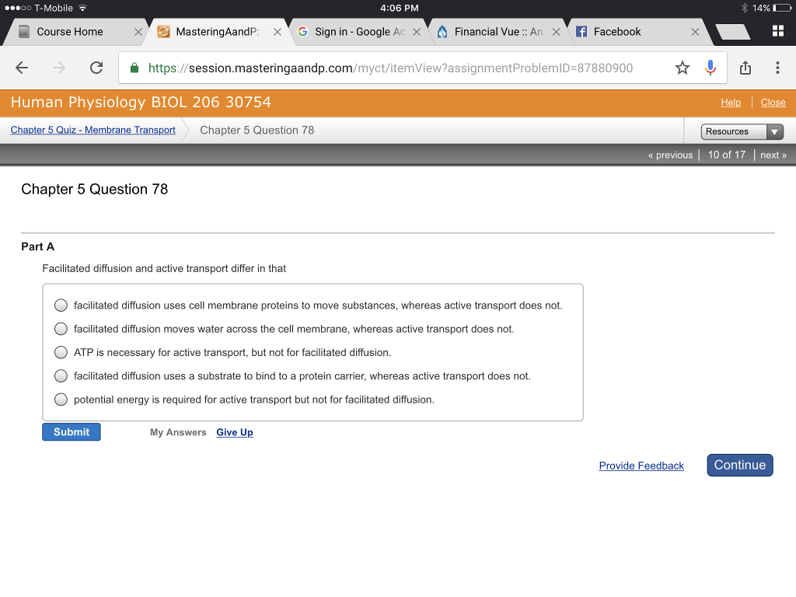The height and width of the screenshot is (597, 796).
Task: Select the cell membrane proteins answer option
Action: pos(61,305)
